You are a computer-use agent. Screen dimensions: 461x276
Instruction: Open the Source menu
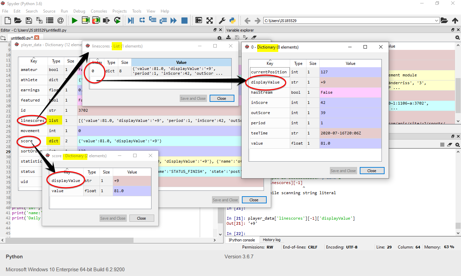[49, 11]
